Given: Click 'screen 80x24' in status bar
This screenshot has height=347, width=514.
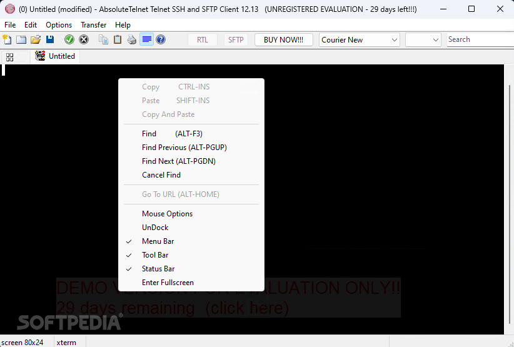Looking at the screenshot, I should [23, 343].
